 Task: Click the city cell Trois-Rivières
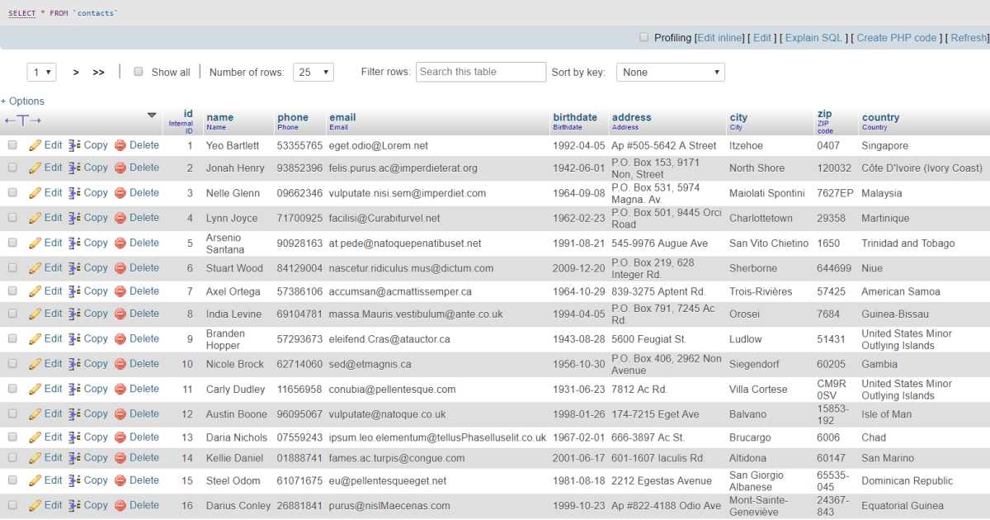tap(761, 291)
